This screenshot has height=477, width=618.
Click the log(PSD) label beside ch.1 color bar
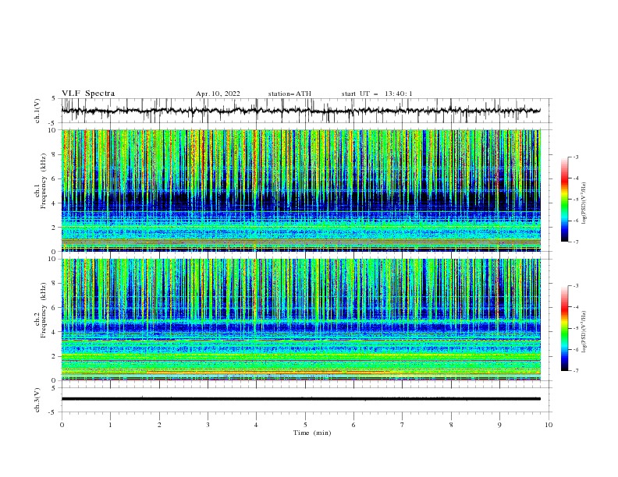(584, 203)
